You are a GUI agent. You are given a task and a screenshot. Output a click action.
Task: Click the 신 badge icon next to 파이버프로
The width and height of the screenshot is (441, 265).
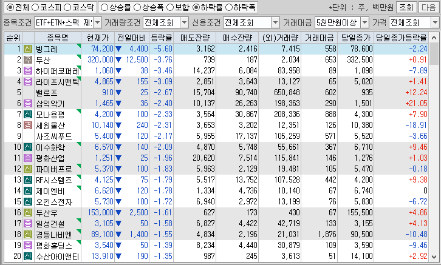(27, 169)
